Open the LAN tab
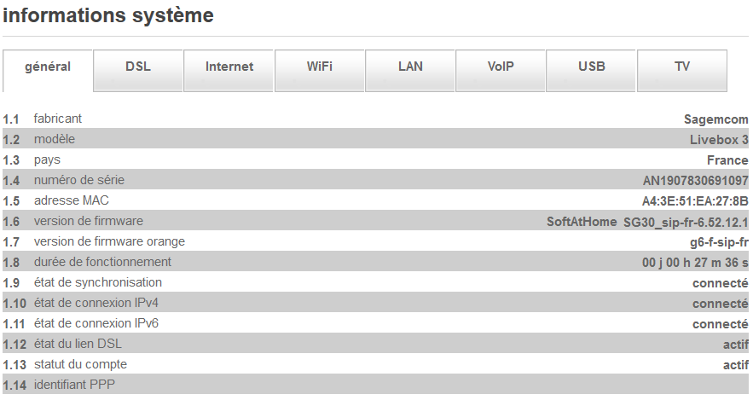 coord(410,67)
